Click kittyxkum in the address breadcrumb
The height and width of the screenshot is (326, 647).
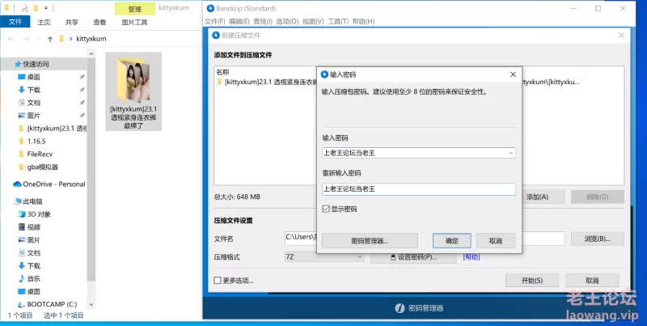pyautogui.click(x=91, y=39)
